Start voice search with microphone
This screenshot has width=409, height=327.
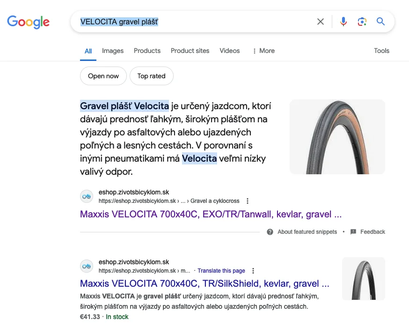click(343, 22)
